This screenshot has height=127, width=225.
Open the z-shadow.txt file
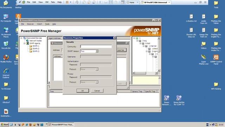pyautogui.click(x=191, y=18)
